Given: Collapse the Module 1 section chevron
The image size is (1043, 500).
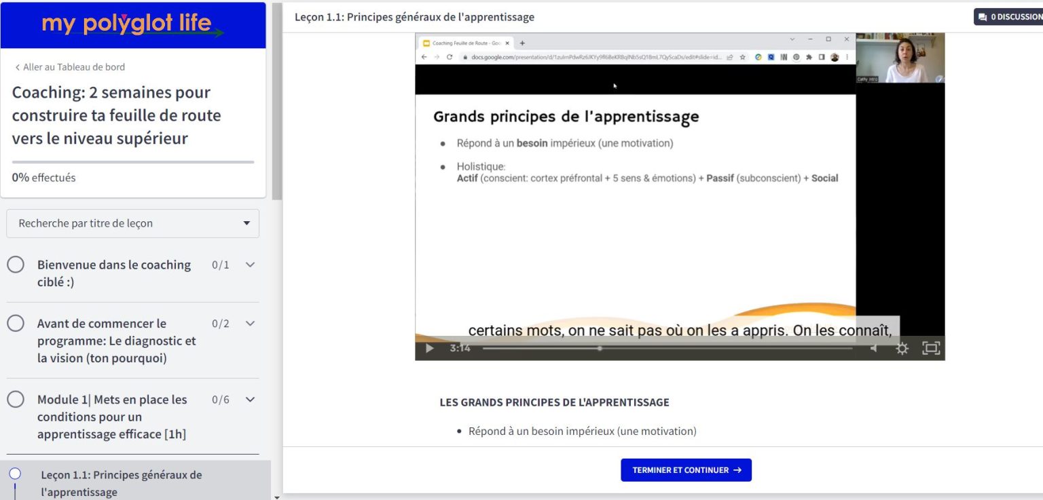Looking at the screenshot, I should (250, 400).
